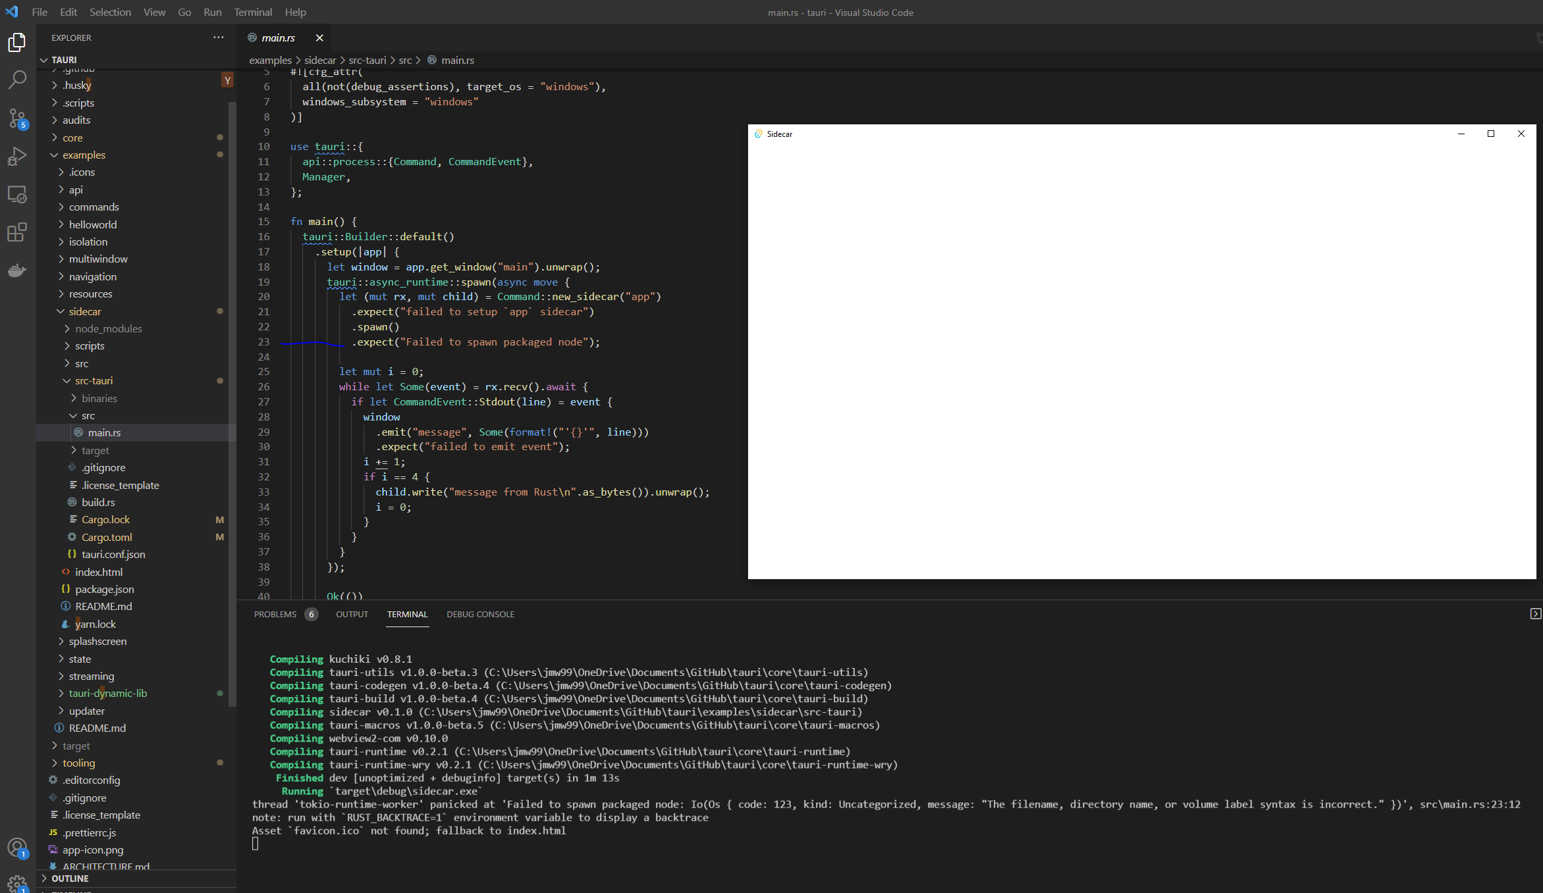Open the Problems tab showing 6 issues
This screenshot has height=893, width=1543.
pos(275,614)
